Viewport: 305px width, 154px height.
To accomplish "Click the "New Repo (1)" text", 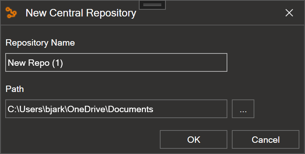I will point(35,63).
